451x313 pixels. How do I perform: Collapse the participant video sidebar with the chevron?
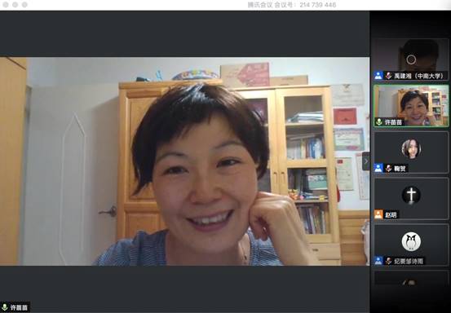pyautogui.click(x=366, y=161)
